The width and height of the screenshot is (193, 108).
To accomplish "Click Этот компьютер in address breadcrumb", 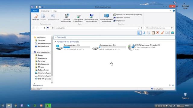I will coord(58,28).
